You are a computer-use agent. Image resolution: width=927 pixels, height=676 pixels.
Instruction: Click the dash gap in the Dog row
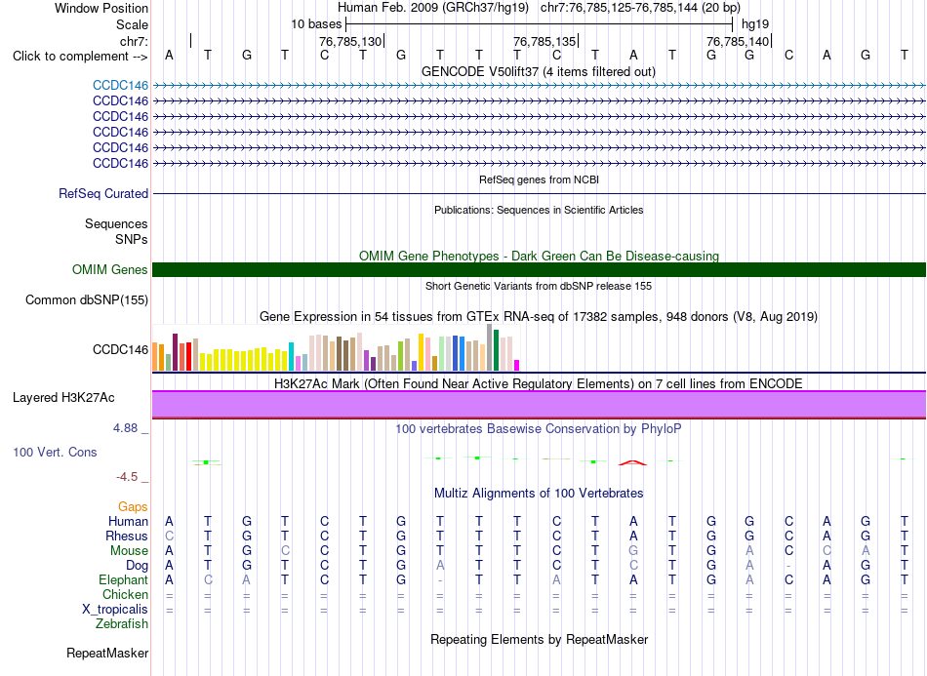[x=788, y=566]
